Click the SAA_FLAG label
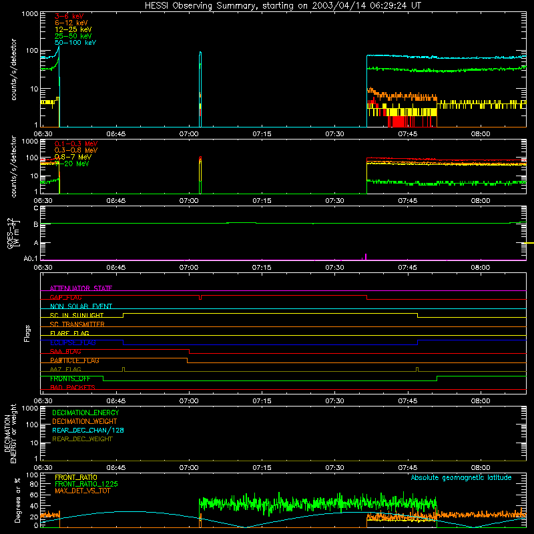The image size is (534, 534). (65, 352)
